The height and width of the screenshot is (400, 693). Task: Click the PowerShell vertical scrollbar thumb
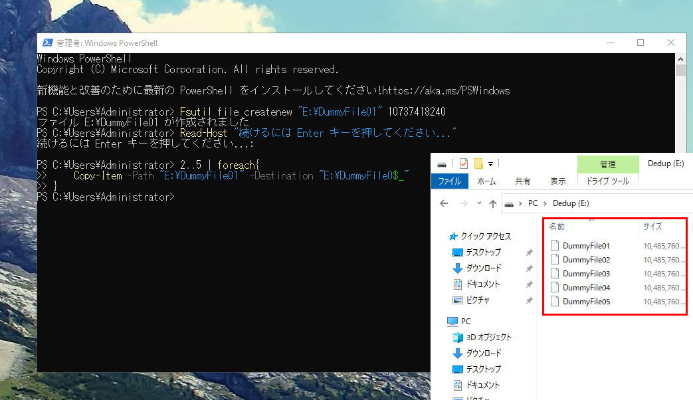[x=680, y=70]
